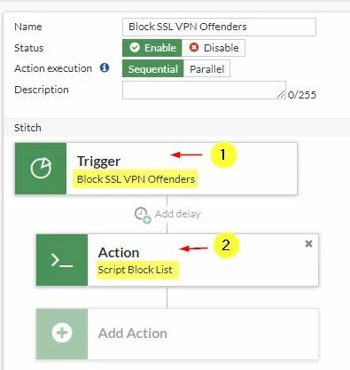Click the Name input field
Image resolution: width=350 pixels, height=370 pixels.
[219, 27]
